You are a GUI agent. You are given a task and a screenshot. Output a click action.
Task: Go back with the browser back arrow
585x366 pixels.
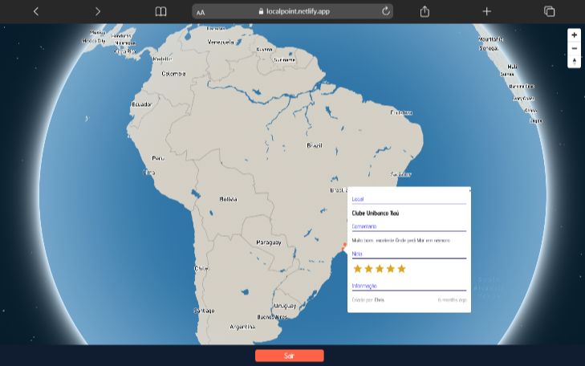35,11
